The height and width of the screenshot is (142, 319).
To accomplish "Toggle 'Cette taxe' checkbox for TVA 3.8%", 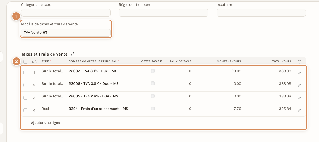I will 153,83.
